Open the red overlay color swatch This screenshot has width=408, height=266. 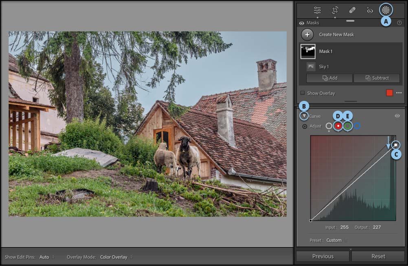[x=390, y=93]
